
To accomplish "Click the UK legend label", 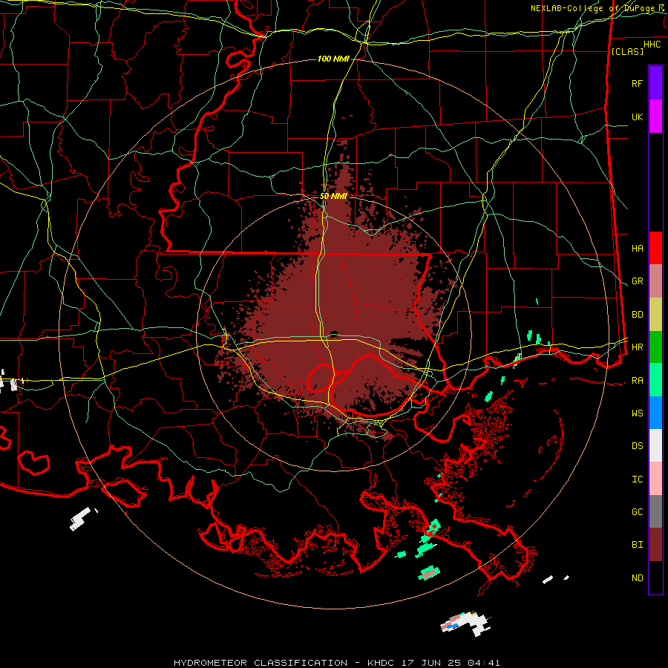I will (638, 117).
